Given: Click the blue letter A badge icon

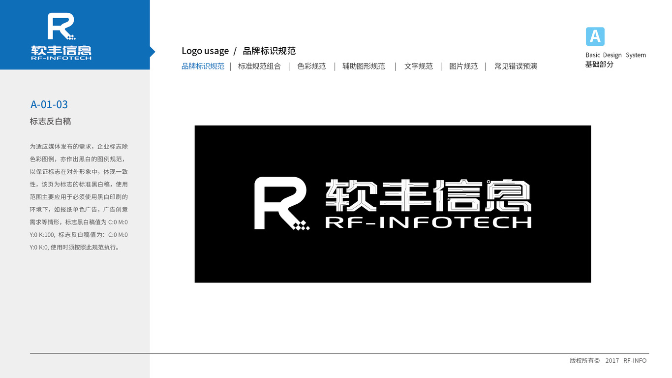Looking at the screenshot, I should (x=595, y=37).
